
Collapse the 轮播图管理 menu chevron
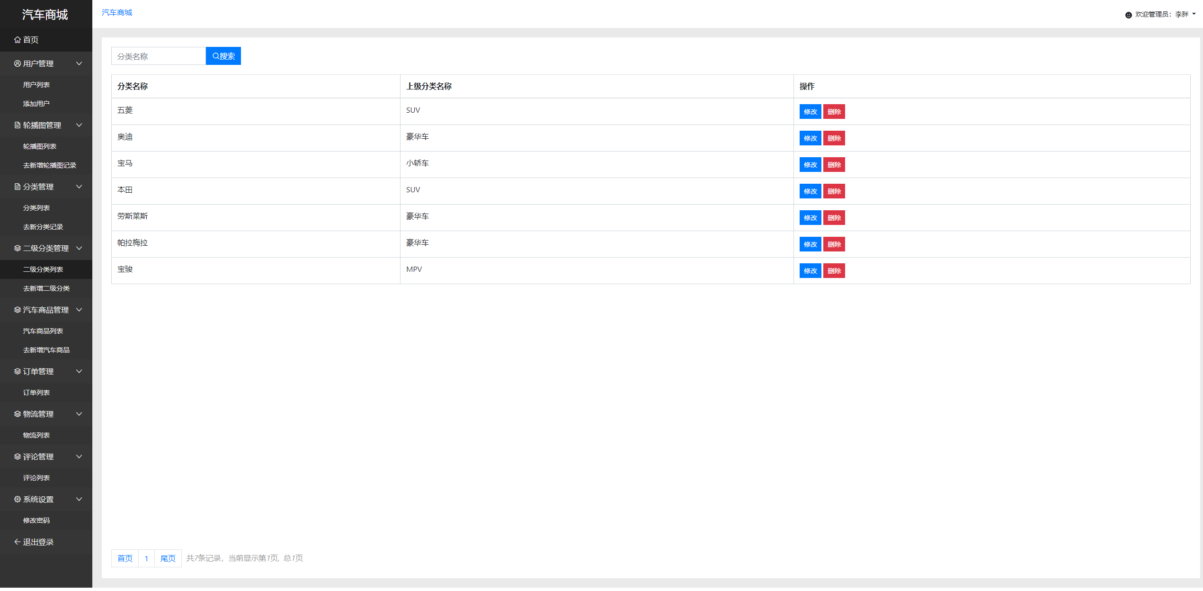79,125
